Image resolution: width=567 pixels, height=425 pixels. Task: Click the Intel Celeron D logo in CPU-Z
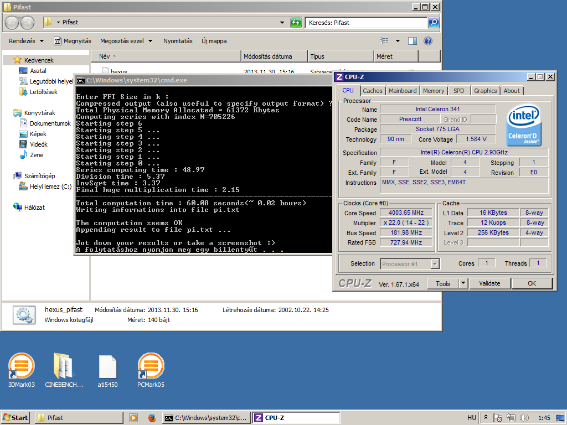(x=524, y=125)
